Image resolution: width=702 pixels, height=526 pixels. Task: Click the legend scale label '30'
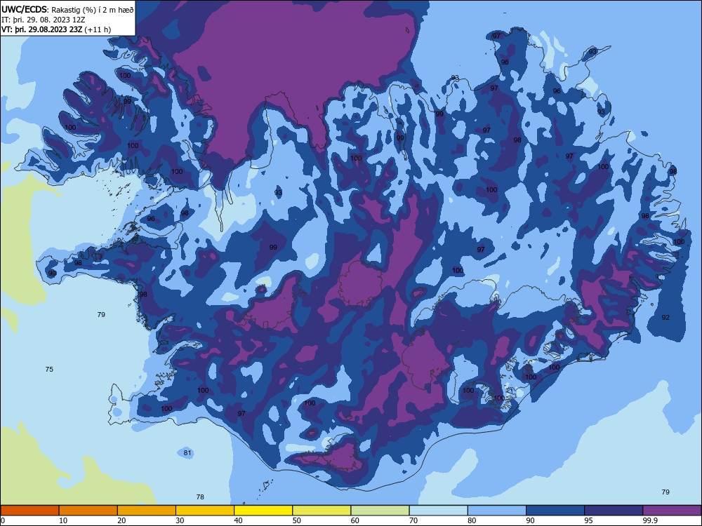tap(180, 520)
